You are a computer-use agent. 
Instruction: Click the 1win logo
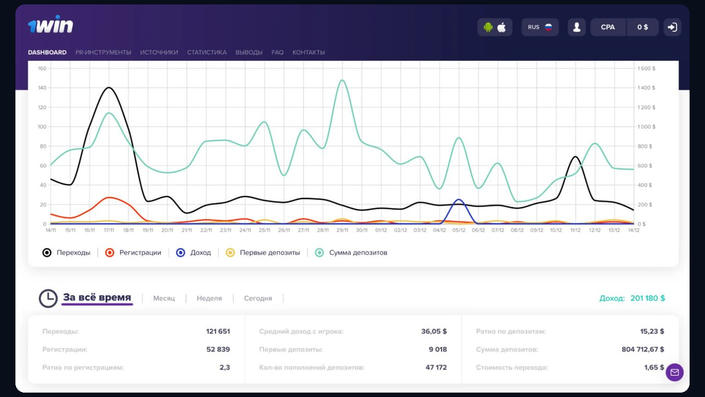pos(51,25)
